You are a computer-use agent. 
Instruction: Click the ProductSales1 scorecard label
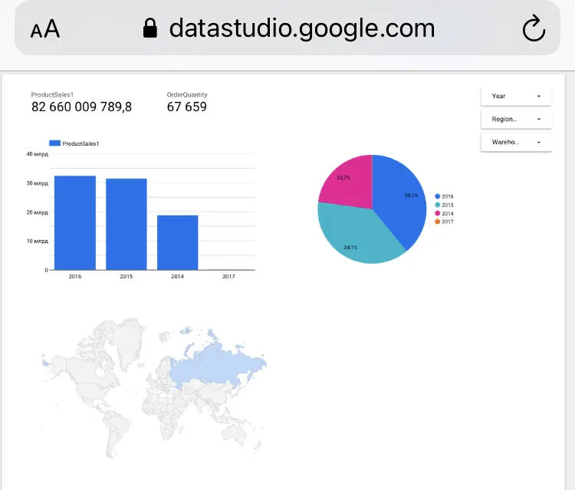click(x=52, y=94)
